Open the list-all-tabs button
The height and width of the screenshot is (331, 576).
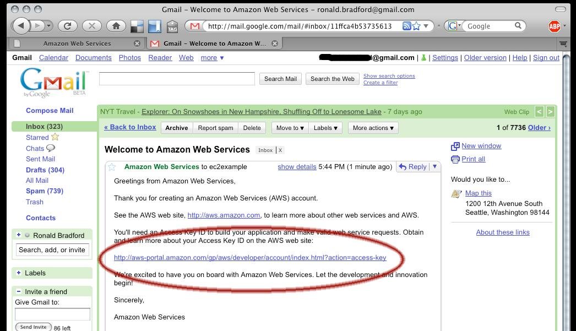[563, 44]
